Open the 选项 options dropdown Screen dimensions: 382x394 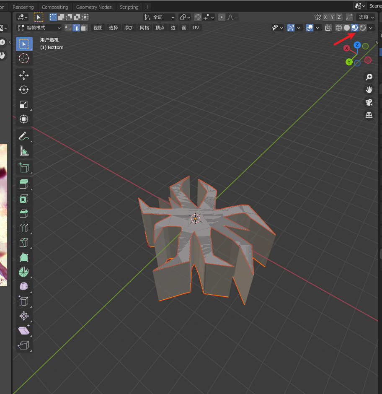366,17
